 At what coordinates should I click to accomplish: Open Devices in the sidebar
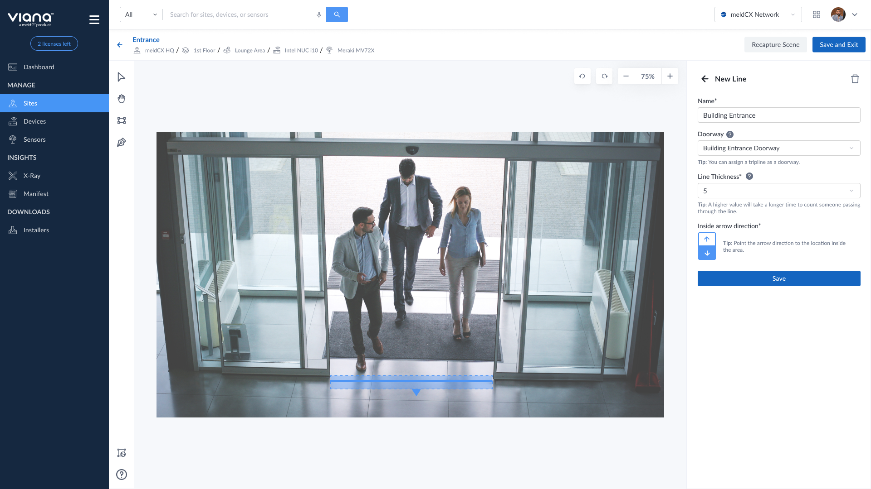34,121
